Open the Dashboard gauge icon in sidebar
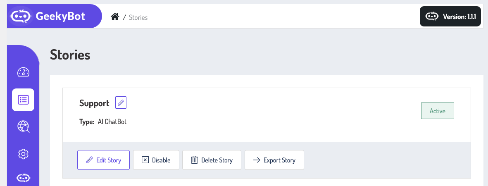Viewport: 488px width, 186px height. coord(23,72)
